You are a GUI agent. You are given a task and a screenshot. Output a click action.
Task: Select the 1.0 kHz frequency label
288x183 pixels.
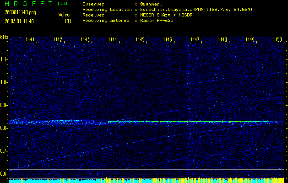click(4, 82)
